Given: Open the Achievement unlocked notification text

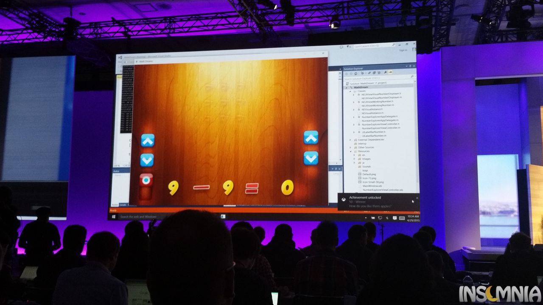Looking at the screenshot, I should [365, 197].
